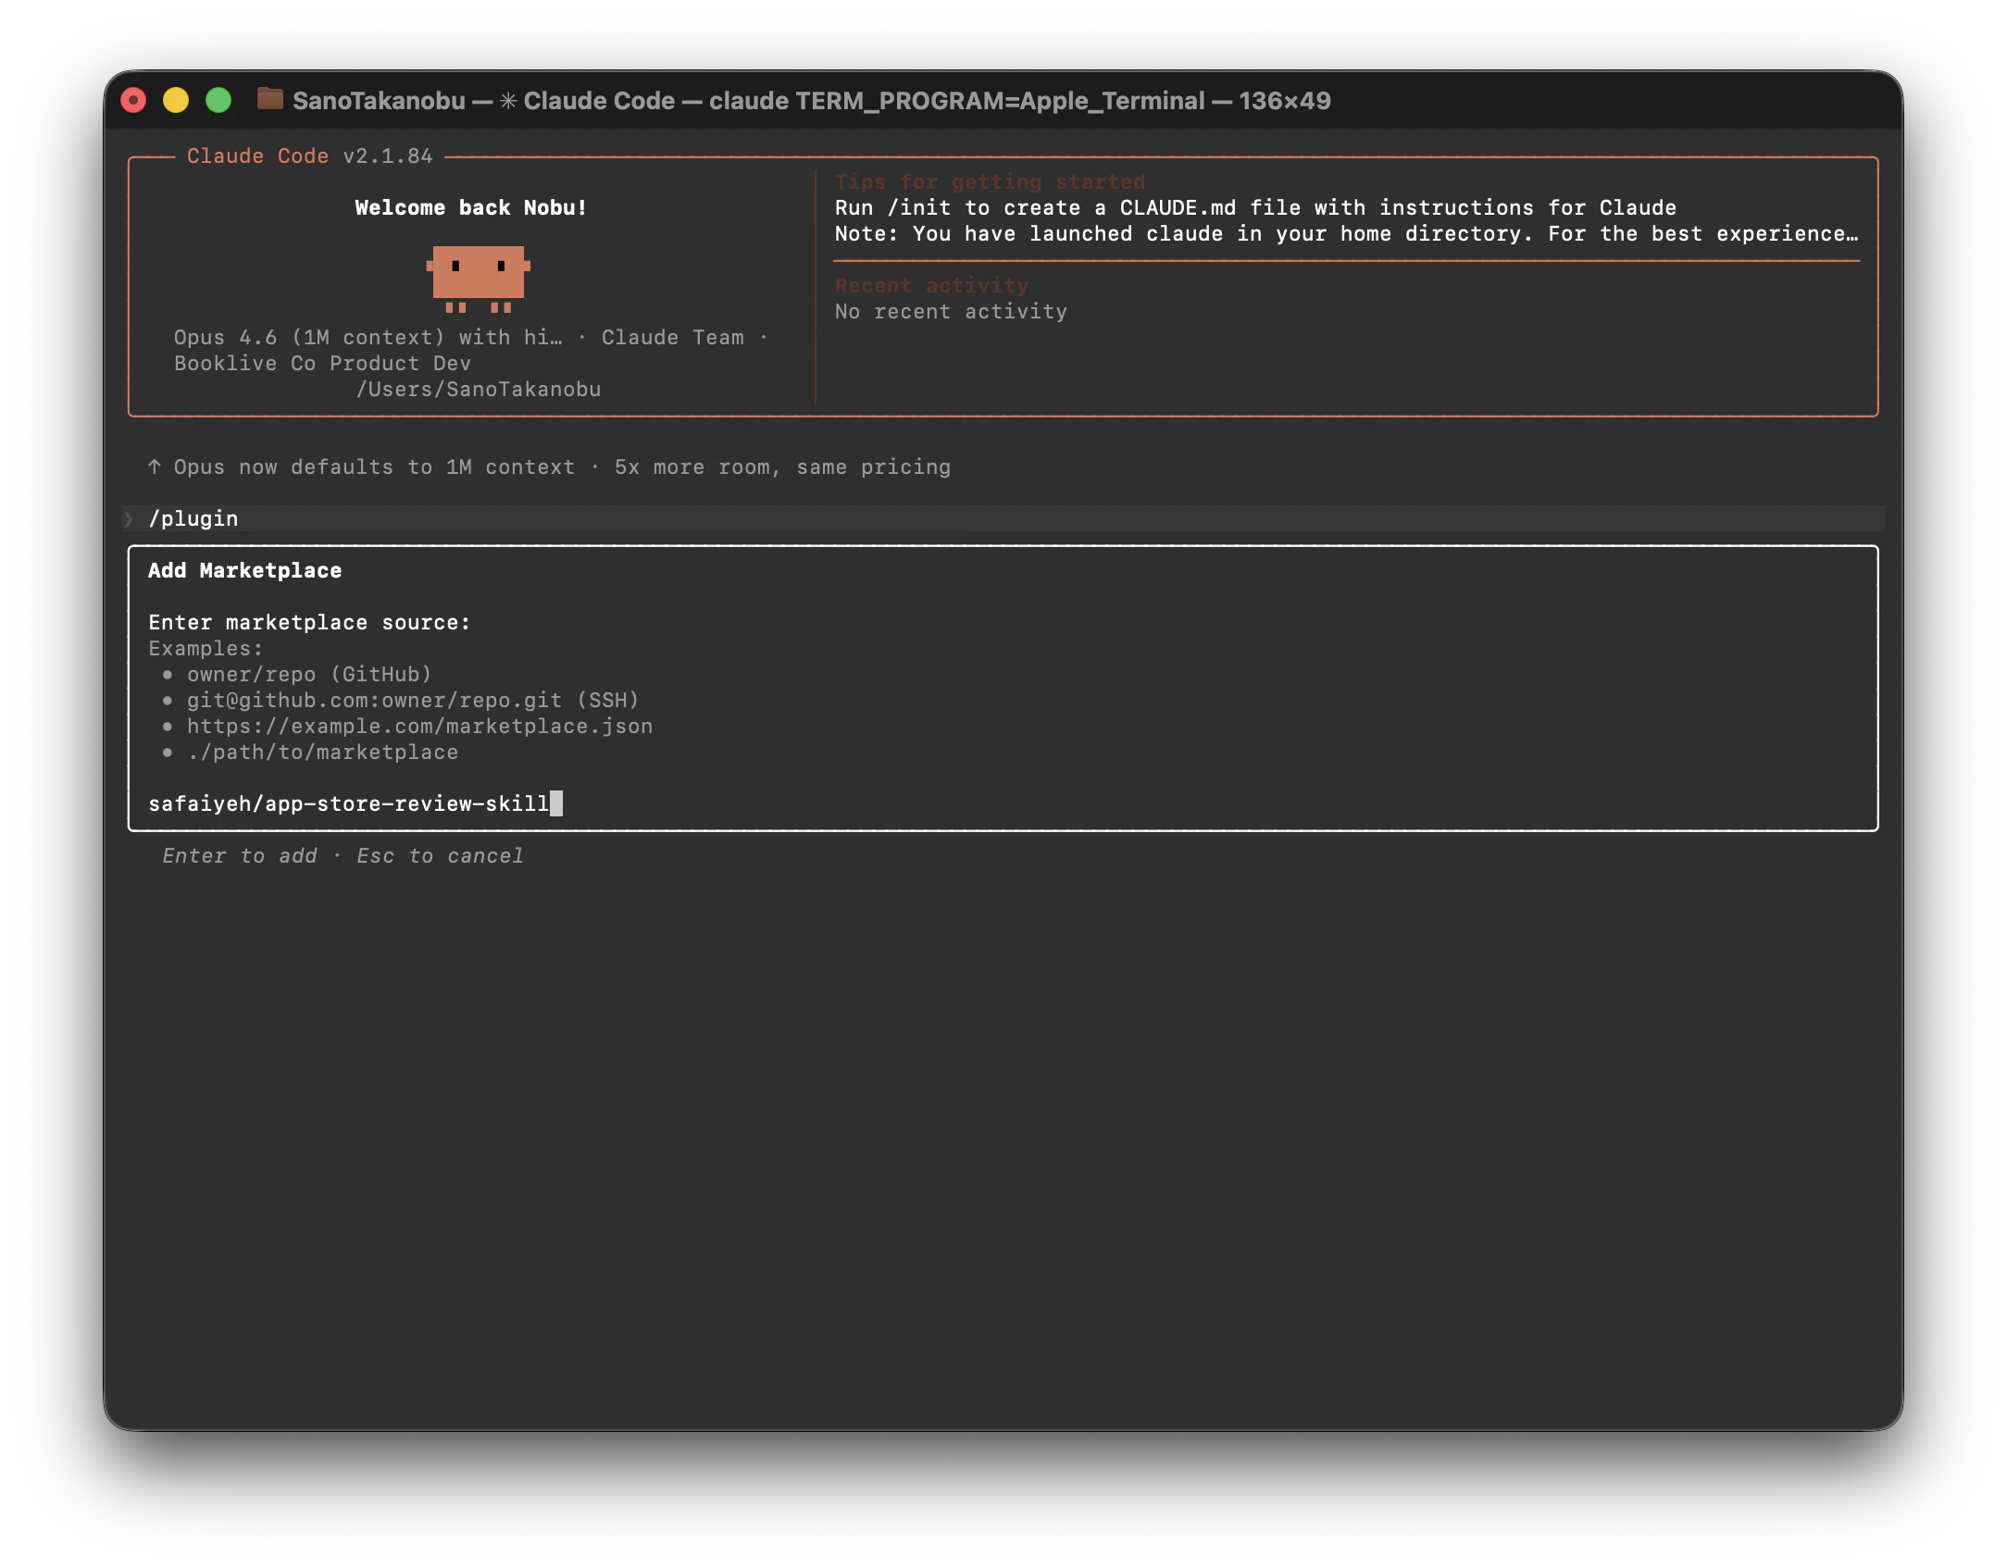Click the 'Run /init to create a CLAUDE.md' tip
The width and height of the screenshot is (2007, 1568).
pyautogui.click(x=1255, y=207)
